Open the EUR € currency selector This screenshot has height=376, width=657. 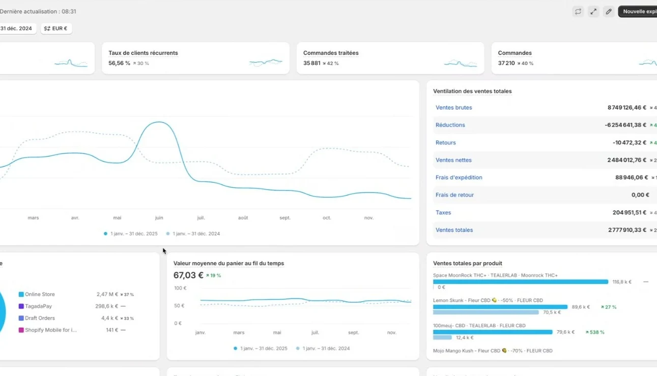(56, 28)
